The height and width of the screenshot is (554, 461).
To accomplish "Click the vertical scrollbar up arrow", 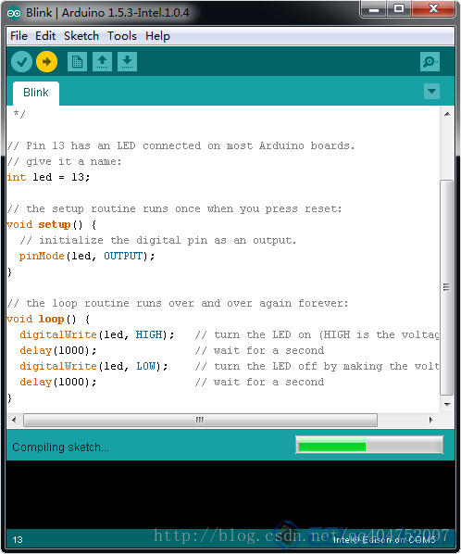I will tap(447, 114).
